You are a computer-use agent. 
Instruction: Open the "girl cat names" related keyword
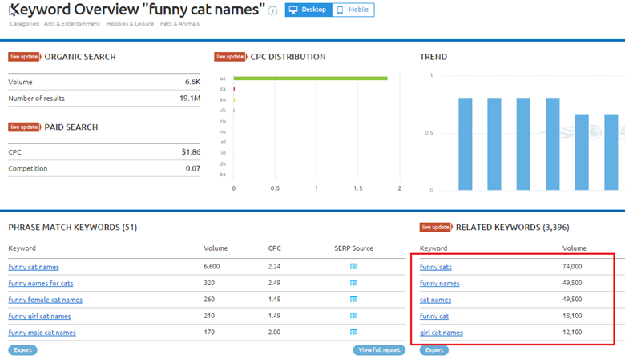(441, 333)
